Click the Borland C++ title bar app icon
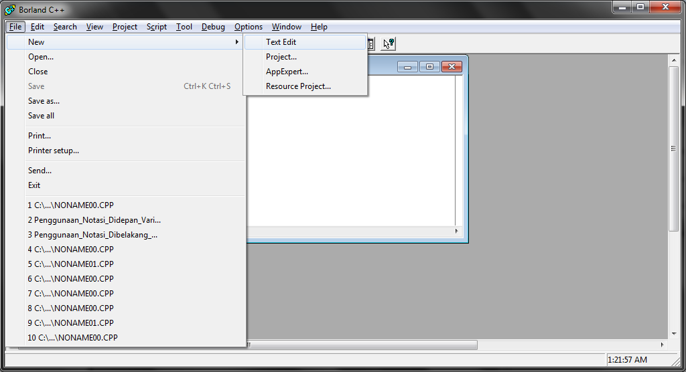The image size is (686, 372). [9, 9]
